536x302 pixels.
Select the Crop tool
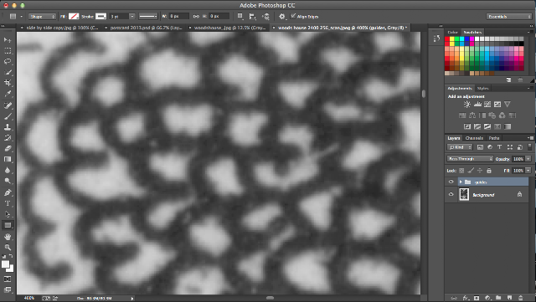8,83
